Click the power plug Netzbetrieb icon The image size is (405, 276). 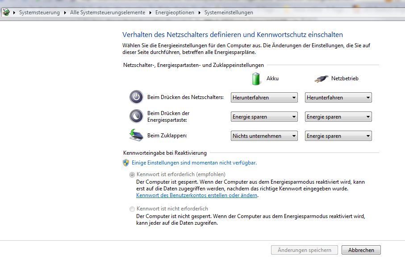click(x=321, y=78)
